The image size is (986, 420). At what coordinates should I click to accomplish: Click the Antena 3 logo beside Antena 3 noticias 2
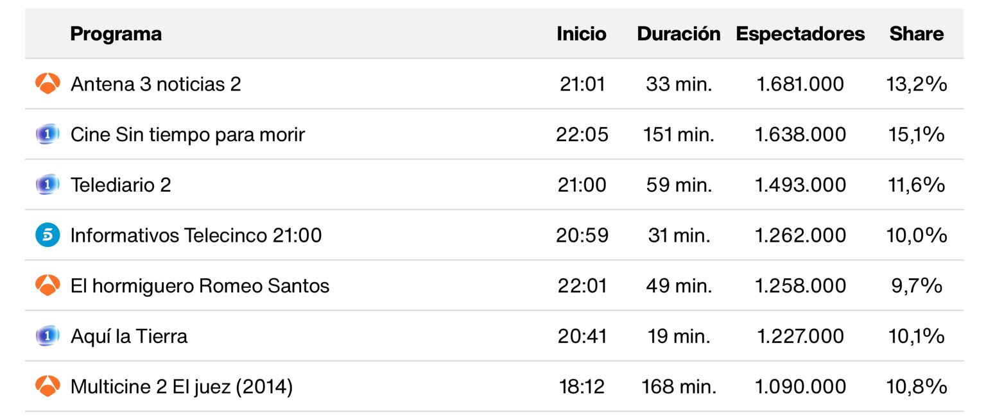(48, 84)
